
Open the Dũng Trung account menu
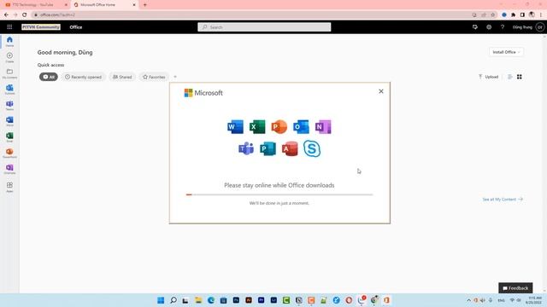coord(528,26)
